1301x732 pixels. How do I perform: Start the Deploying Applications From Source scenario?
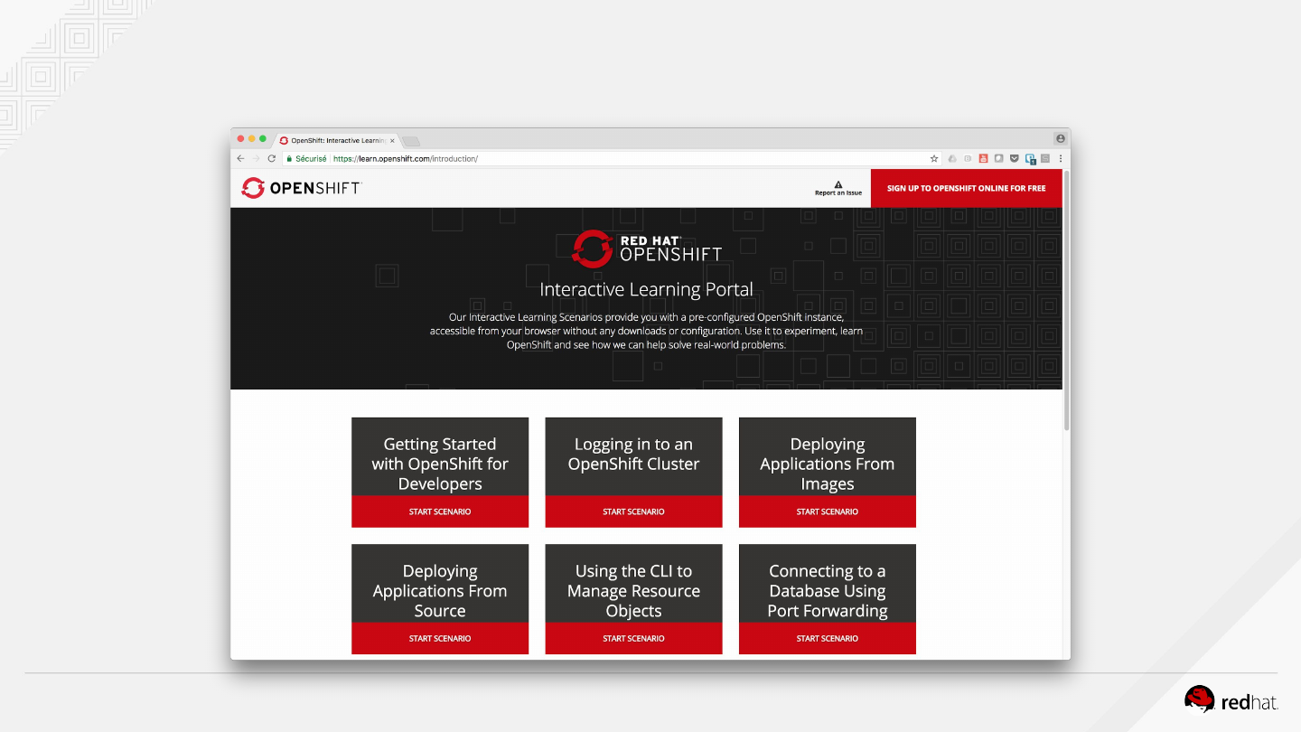(x=440, y=638)
